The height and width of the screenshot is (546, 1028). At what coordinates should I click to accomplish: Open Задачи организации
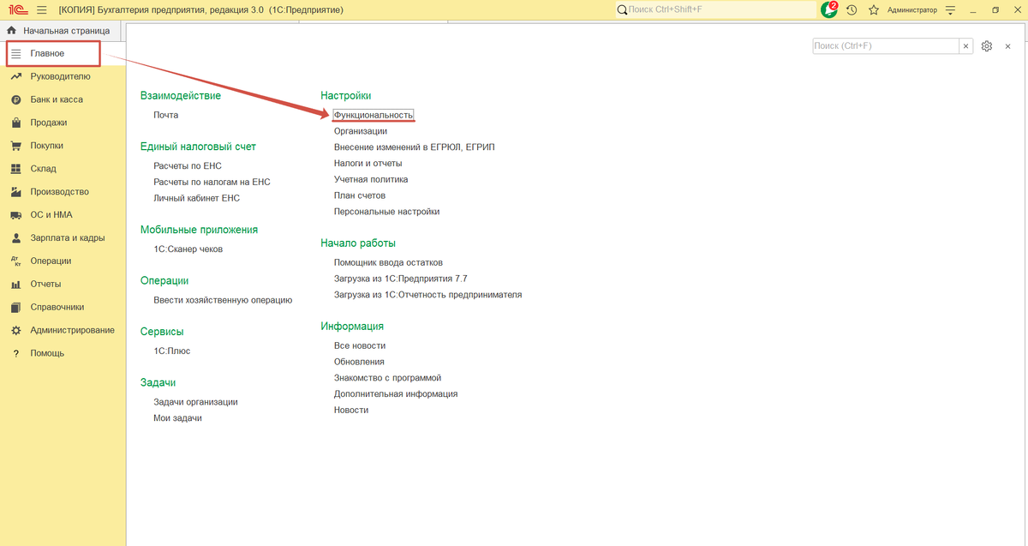[195, 402]
